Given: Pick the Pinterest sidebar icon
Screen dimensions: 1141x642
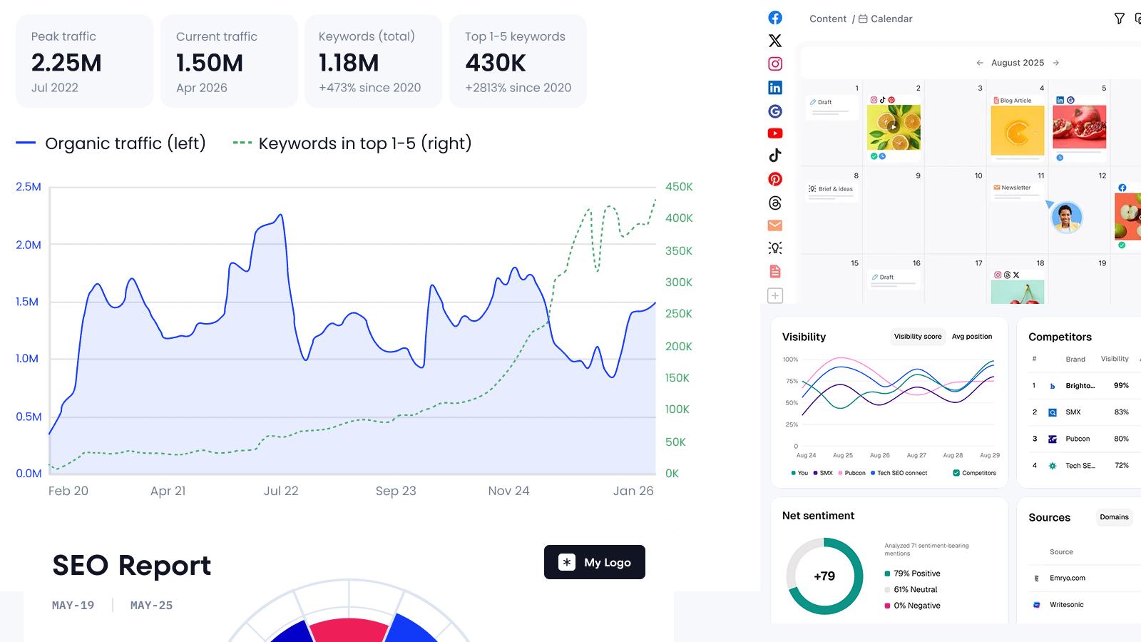Looking at the screenshot, I should pos(775,179).
